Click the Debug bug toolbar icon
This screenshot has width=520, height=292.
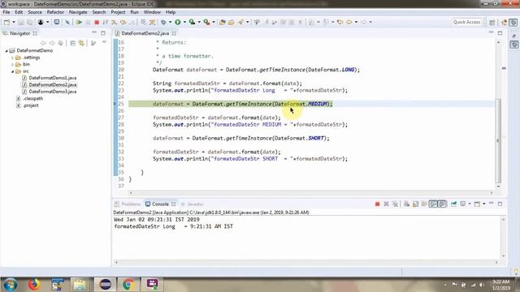click(x=163, y=22)
